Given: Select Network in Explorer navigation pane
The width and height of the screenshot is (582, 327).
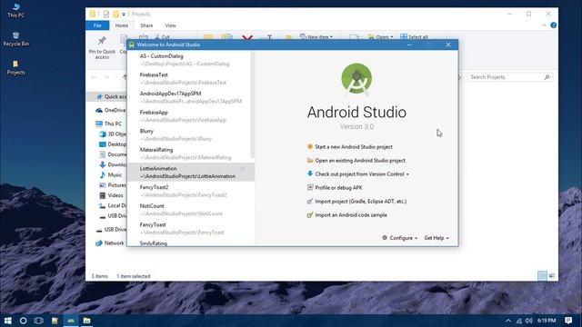Looking at the screenshot, I should tap(110, 243).
